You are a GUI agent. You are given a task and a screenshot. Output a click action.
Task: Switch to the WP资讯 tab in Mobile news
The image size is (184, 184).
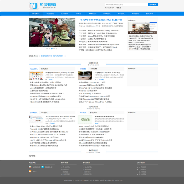[x=44, y=113]
